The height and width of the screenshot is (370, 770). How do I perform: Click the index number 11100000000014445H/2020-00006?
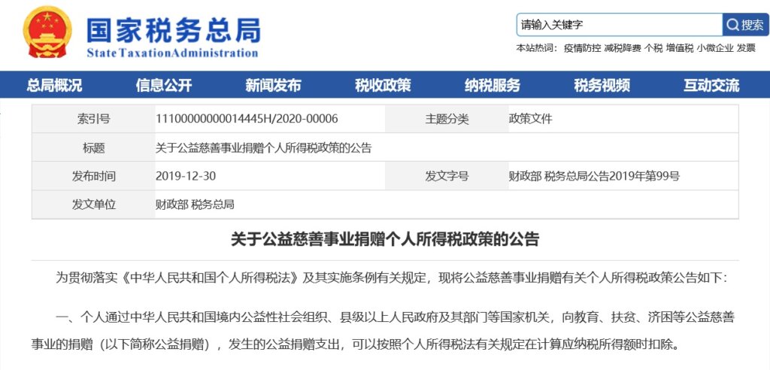[x=246, y=119]
